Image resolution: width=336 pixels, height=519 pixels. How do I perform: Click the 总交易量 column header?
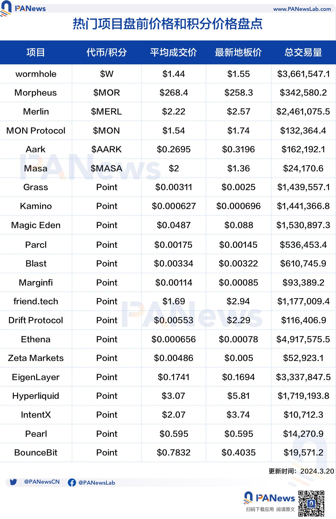point(303,52)
